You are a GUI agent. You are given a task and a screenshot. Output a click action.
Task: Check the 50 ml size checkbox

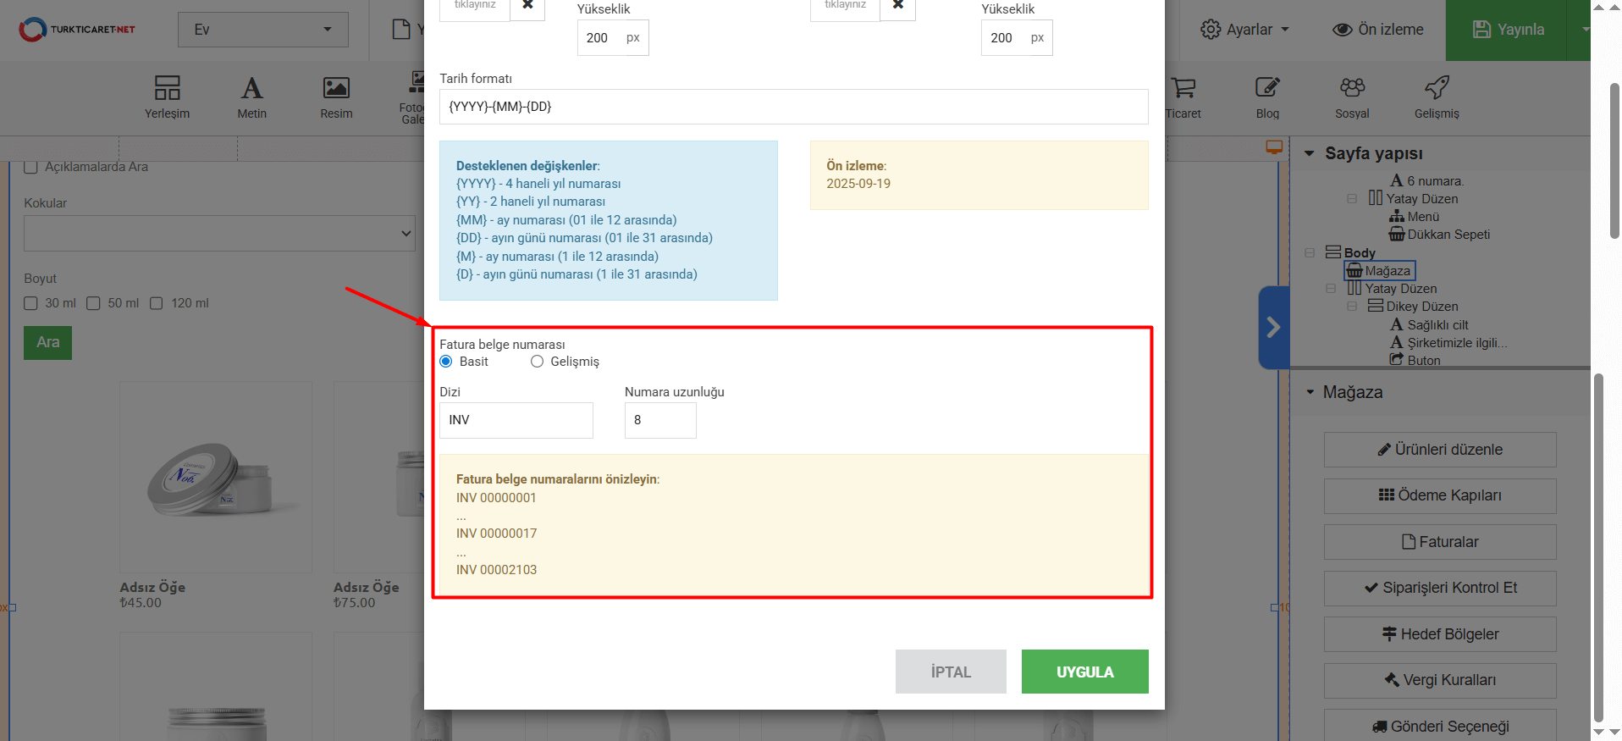[x=94, y=303]
